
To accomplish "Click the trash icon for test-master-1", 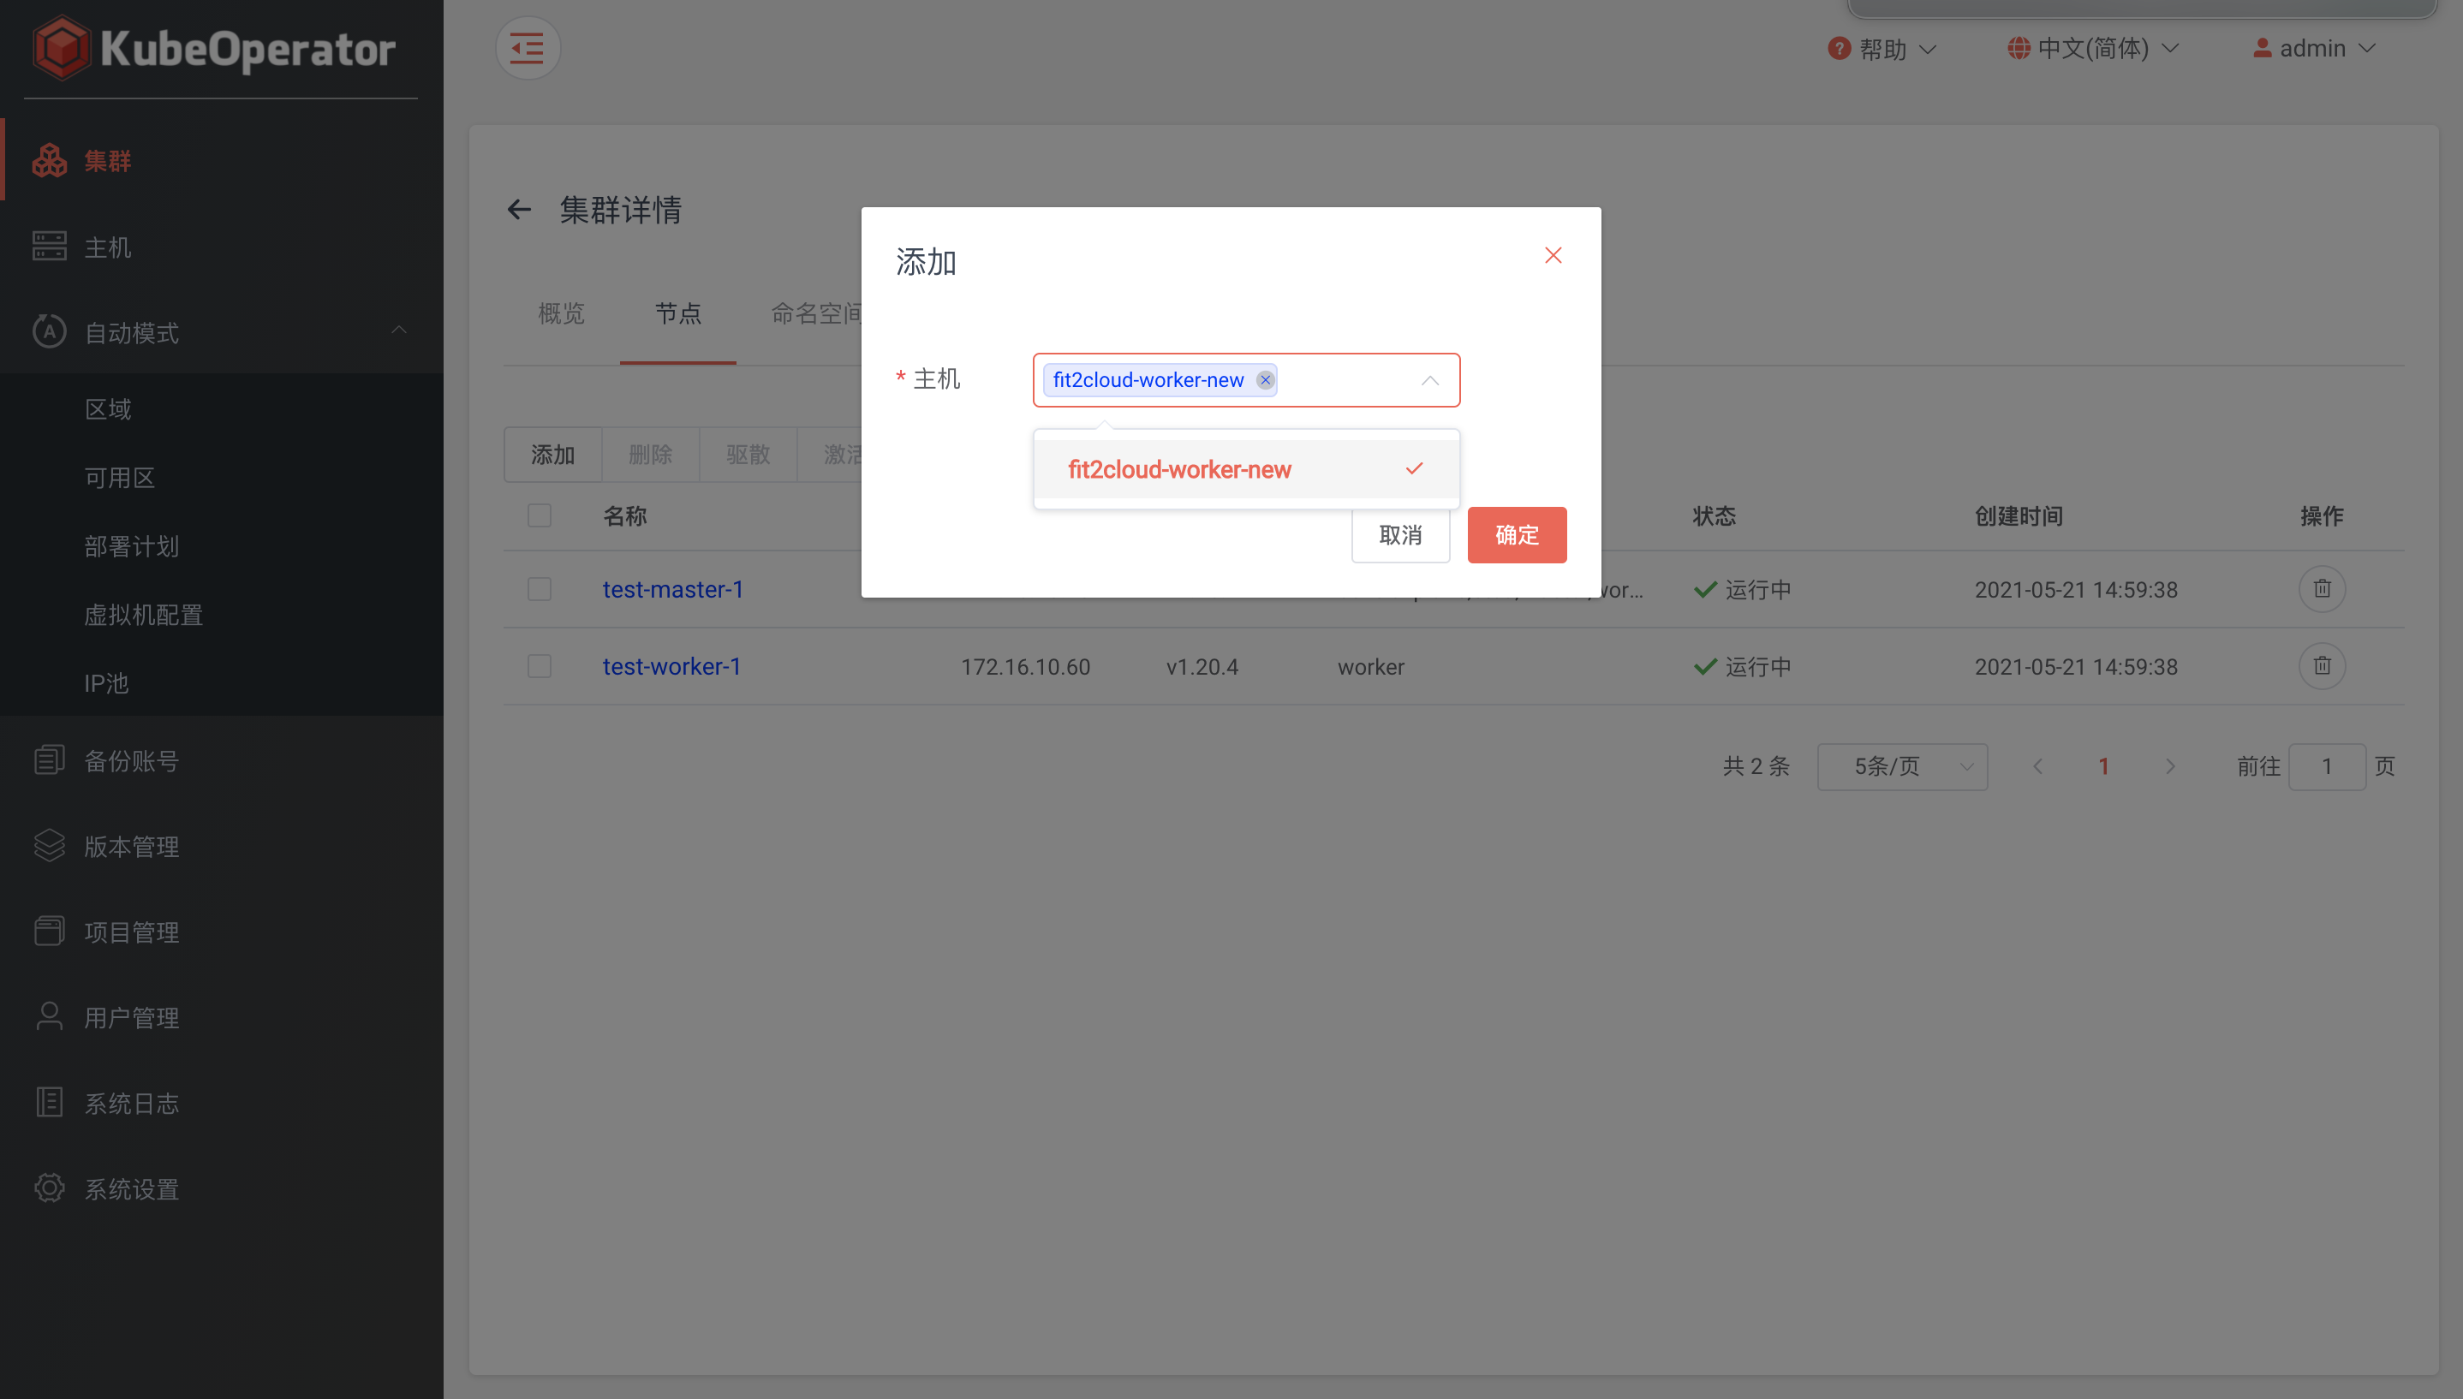I will tap(2321, 589).
